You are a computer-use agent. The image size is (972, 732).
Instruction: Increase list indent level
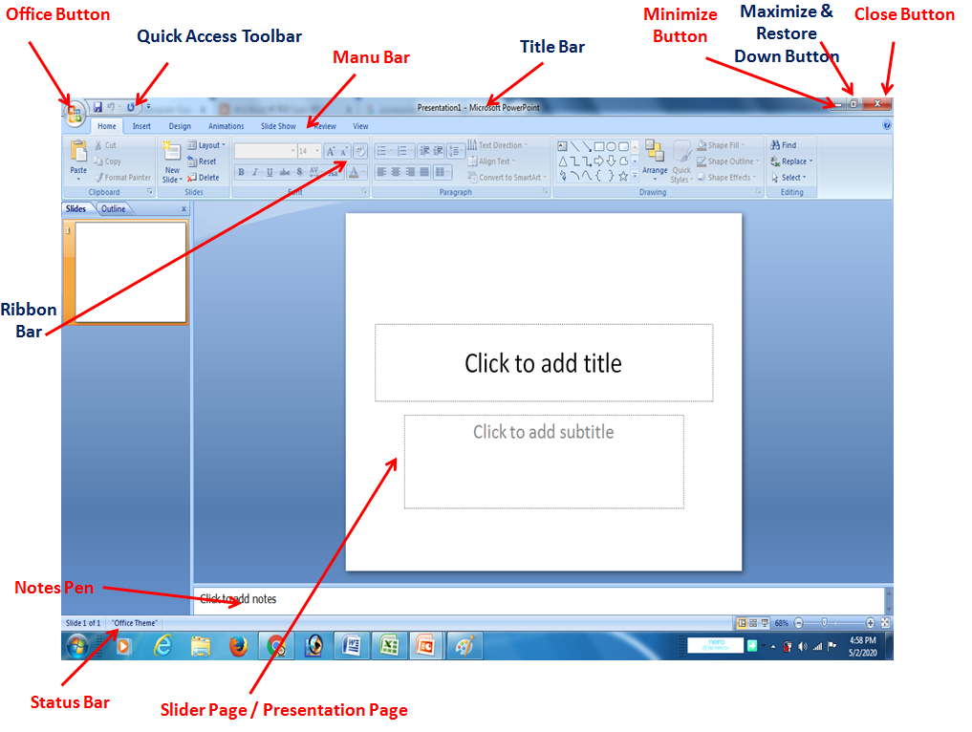click(439, 151)
